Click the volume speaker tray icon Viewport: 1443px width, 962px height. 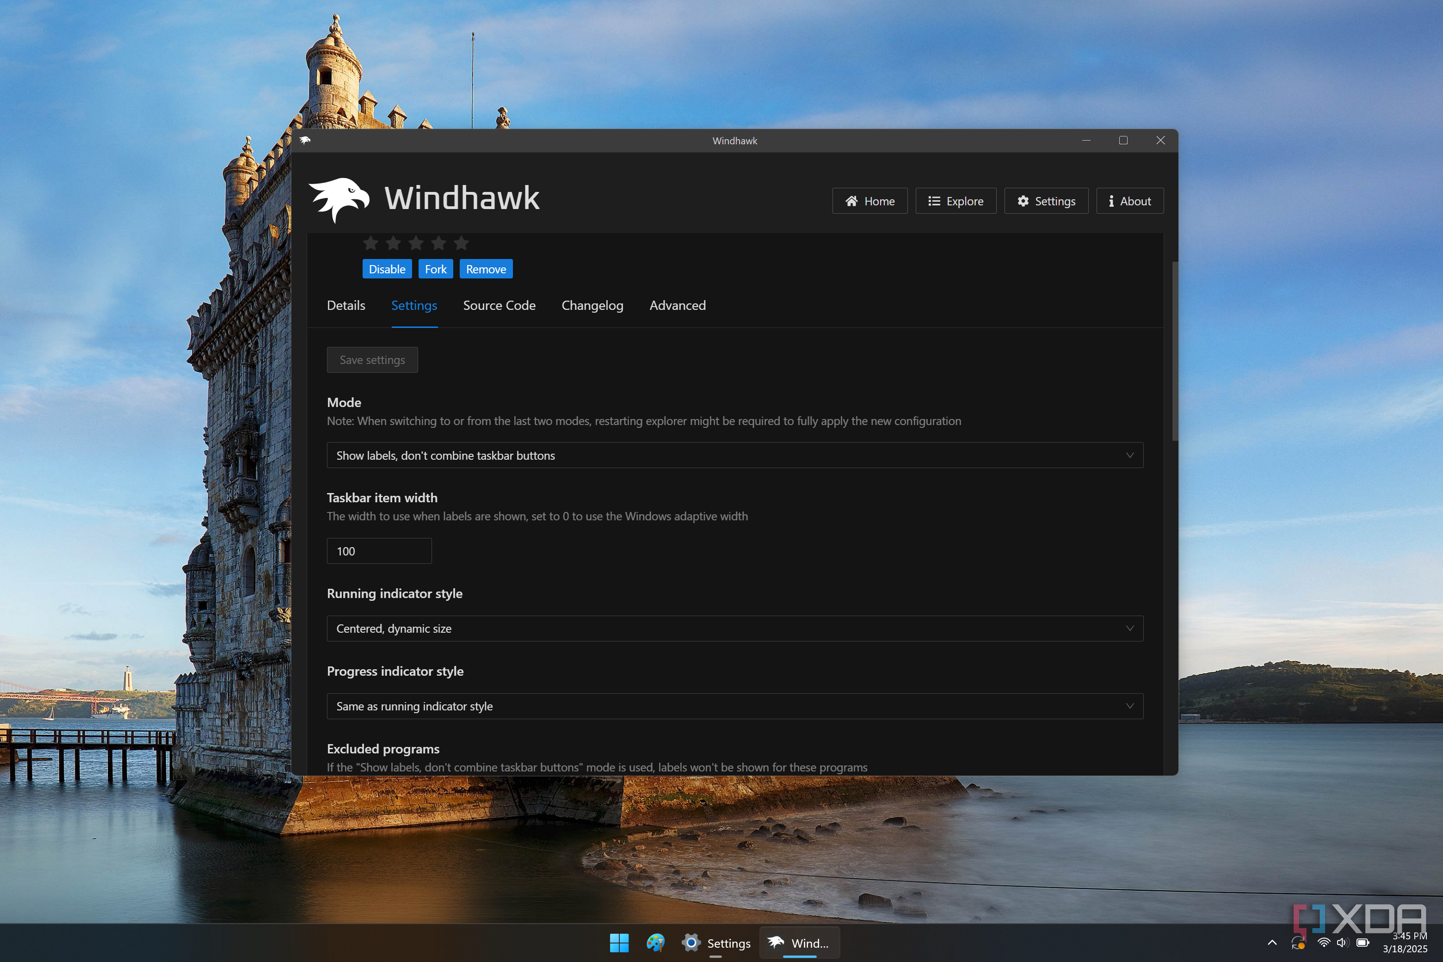click(x=1343, y=943)
